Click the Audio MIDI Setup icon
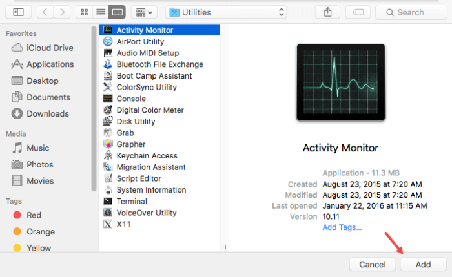The width and height of the screenshot is (452, 277). [x=108, y=53]
